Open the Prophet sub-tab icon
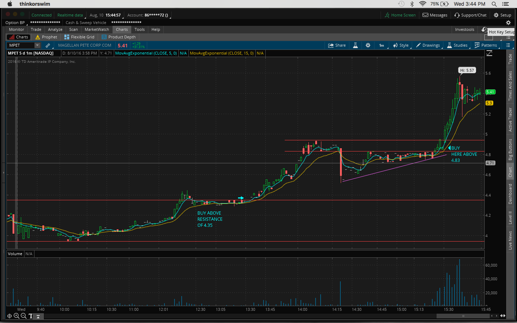The height and width of the screenshot is (323, 517). 38,37
